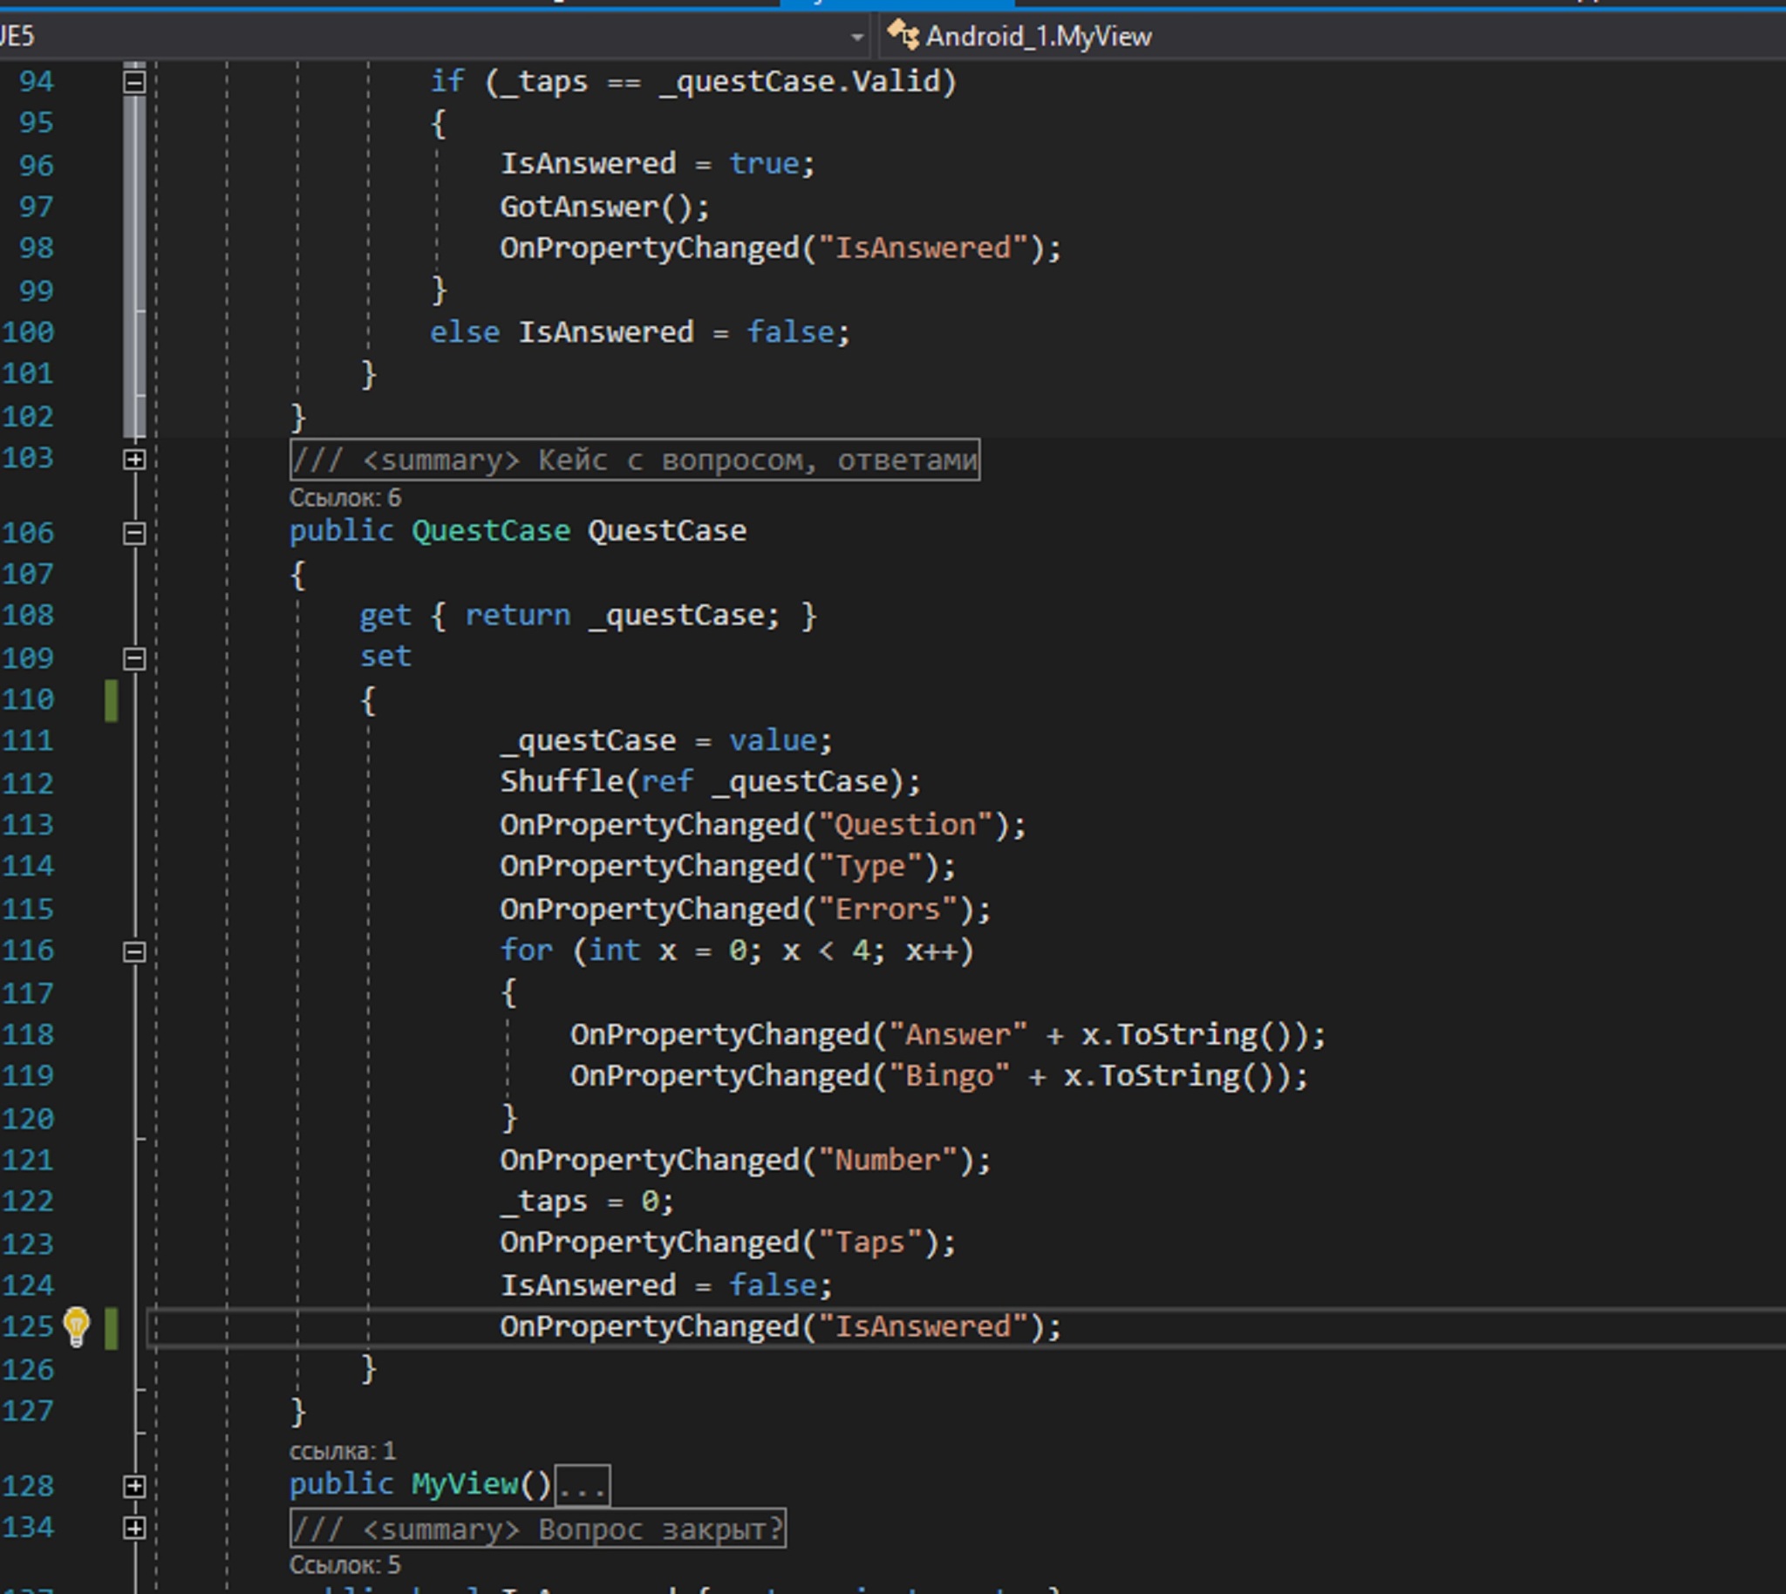This screenshot has height=1594, width=1786.
Task: Expand the MyView constructor at line 128
Action: tap(134, 1485)
